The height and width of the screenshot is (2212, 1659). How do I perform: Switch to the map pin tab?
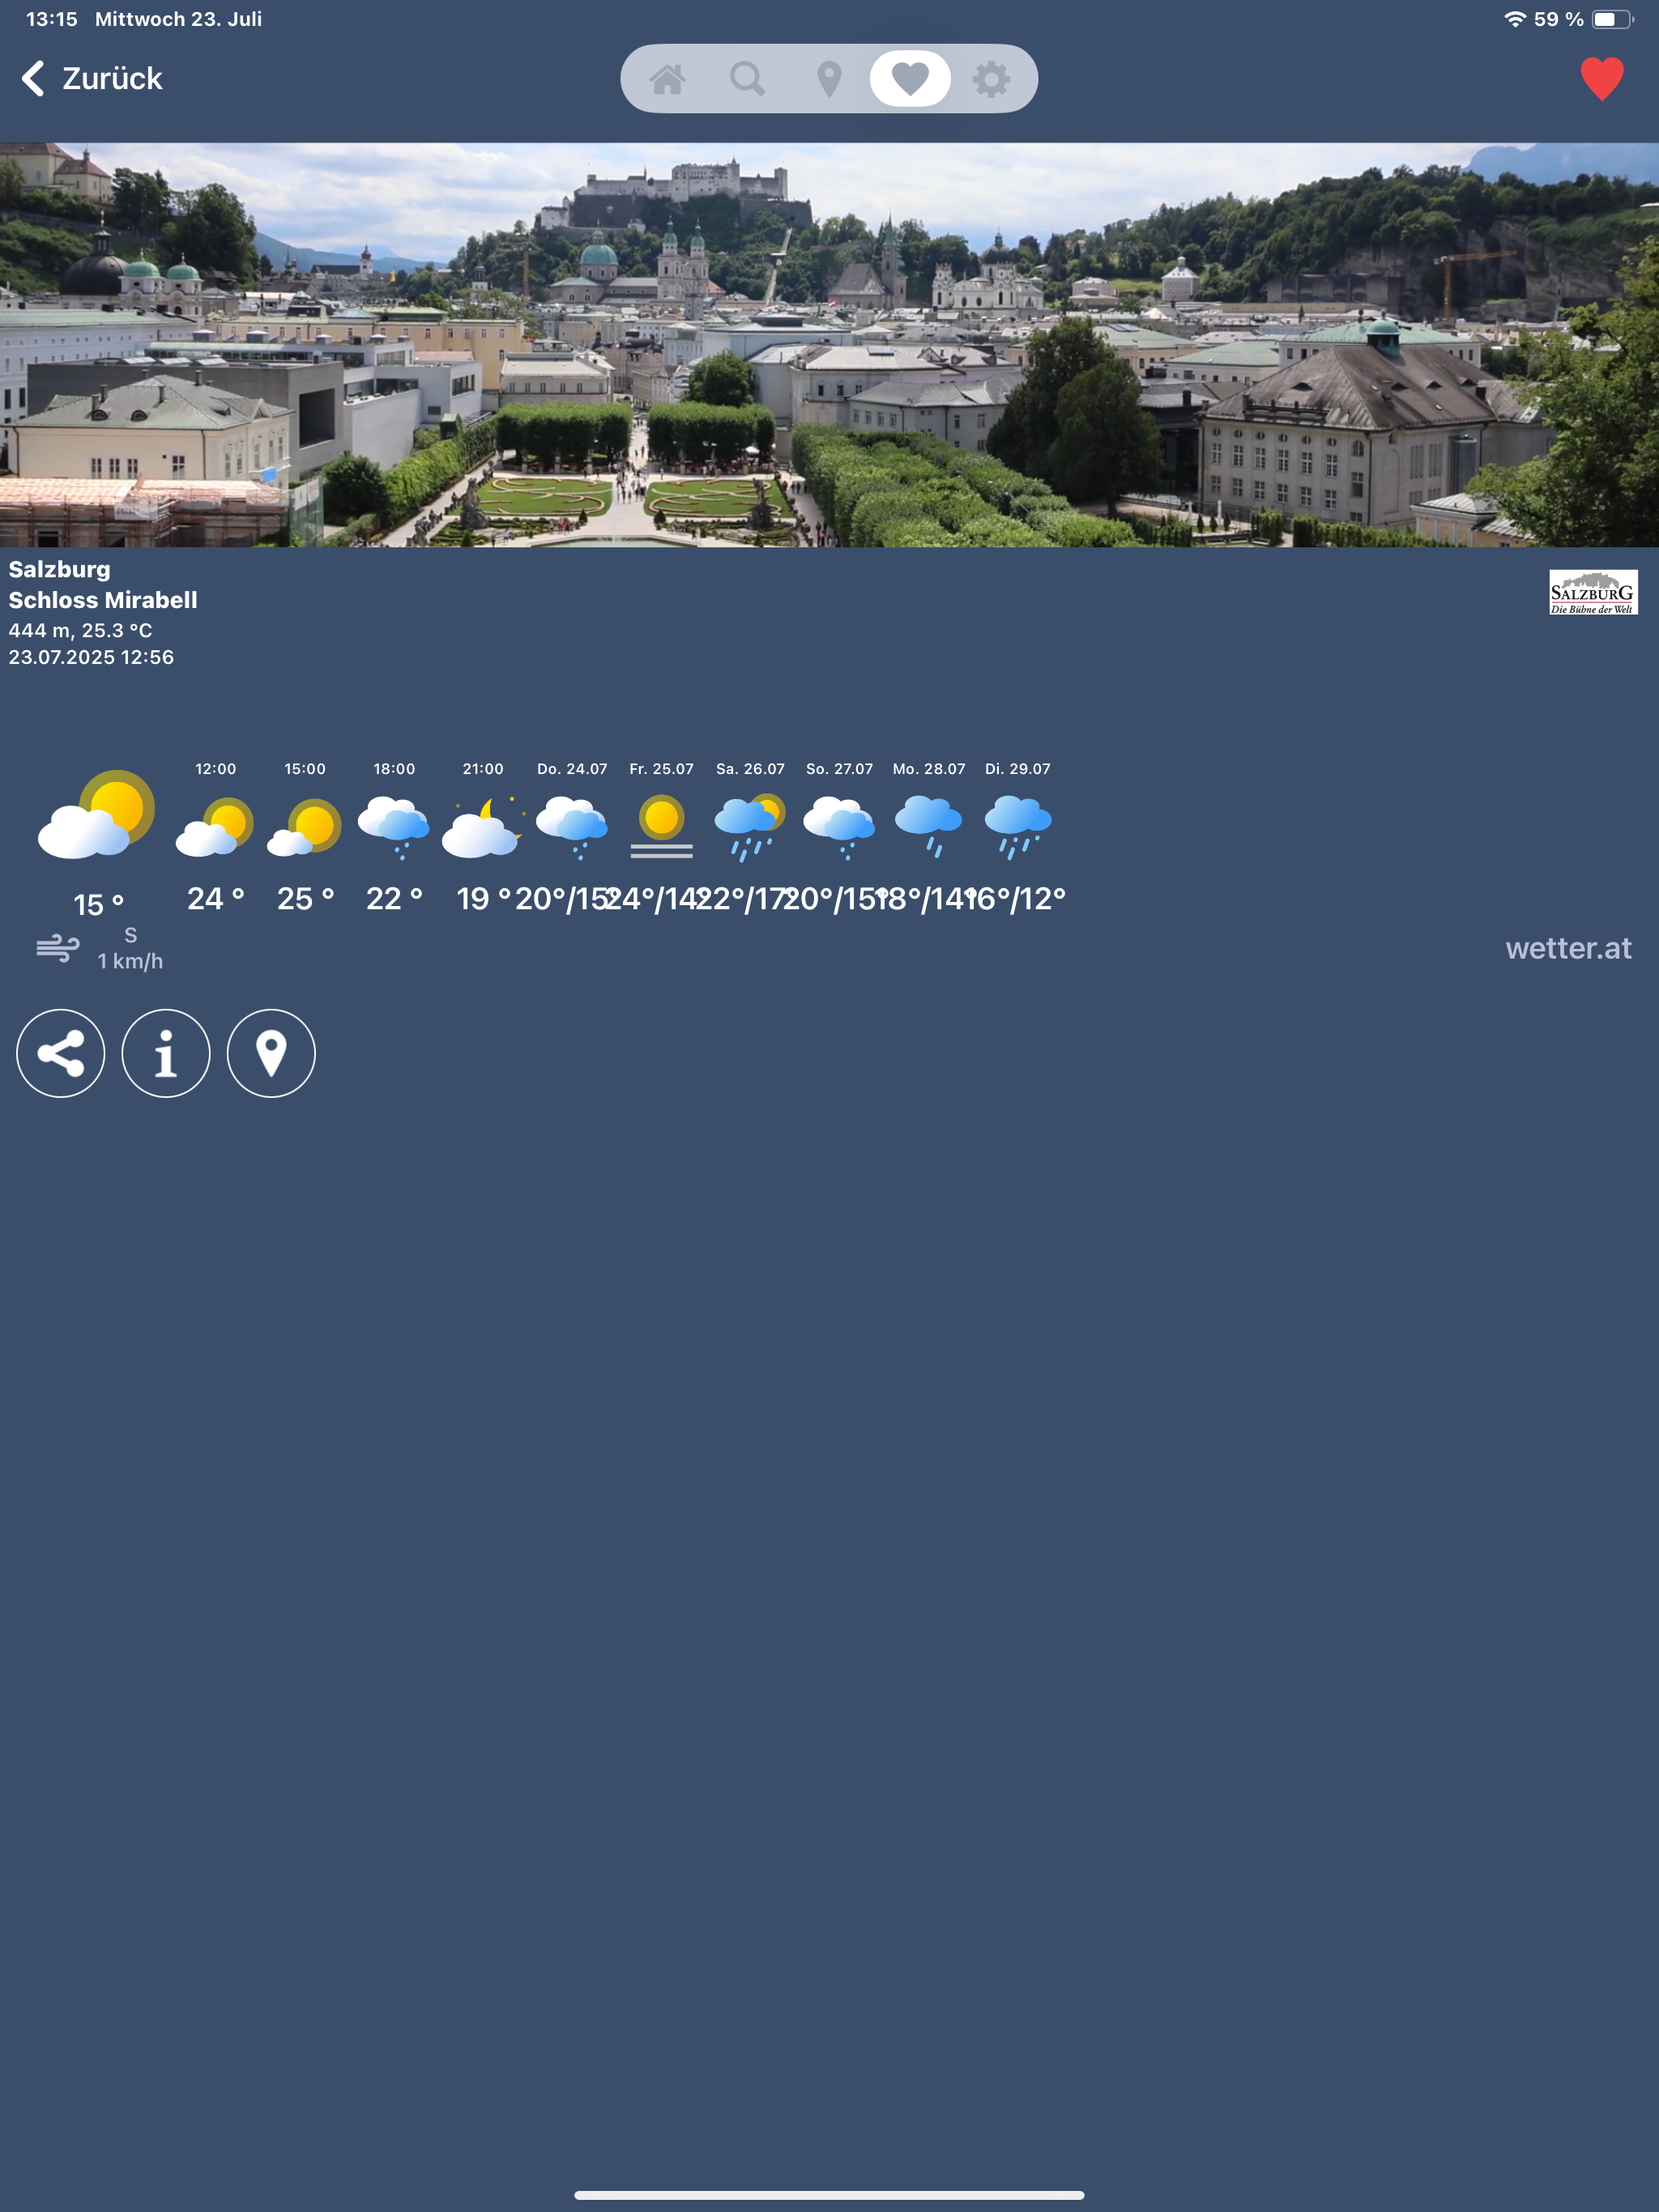[x=829, y=79]
